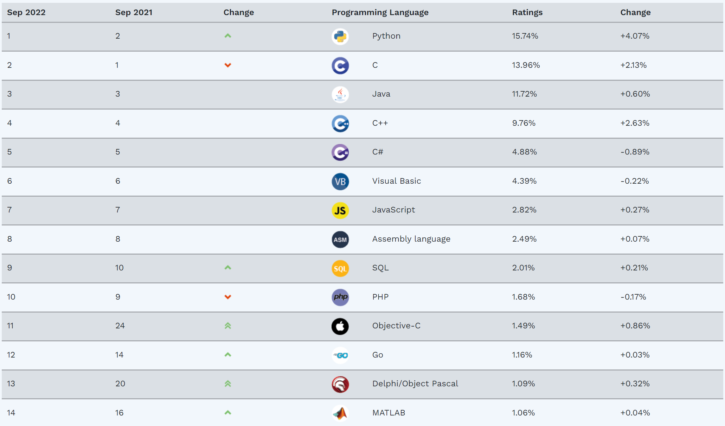Click the Go gopher logo icon
725x426 pixels.
pos(340,355)
